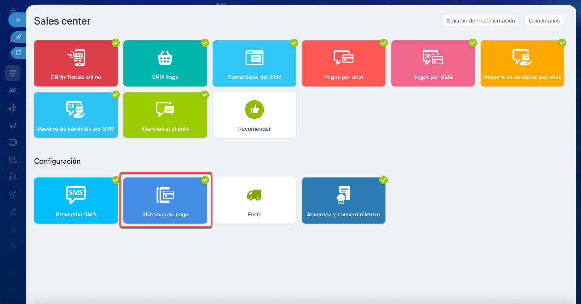The height and width of the screenshot is (304, 581).
Task: Click checkmark on Reserva de servicios por chat
Action: coord(562,43)
